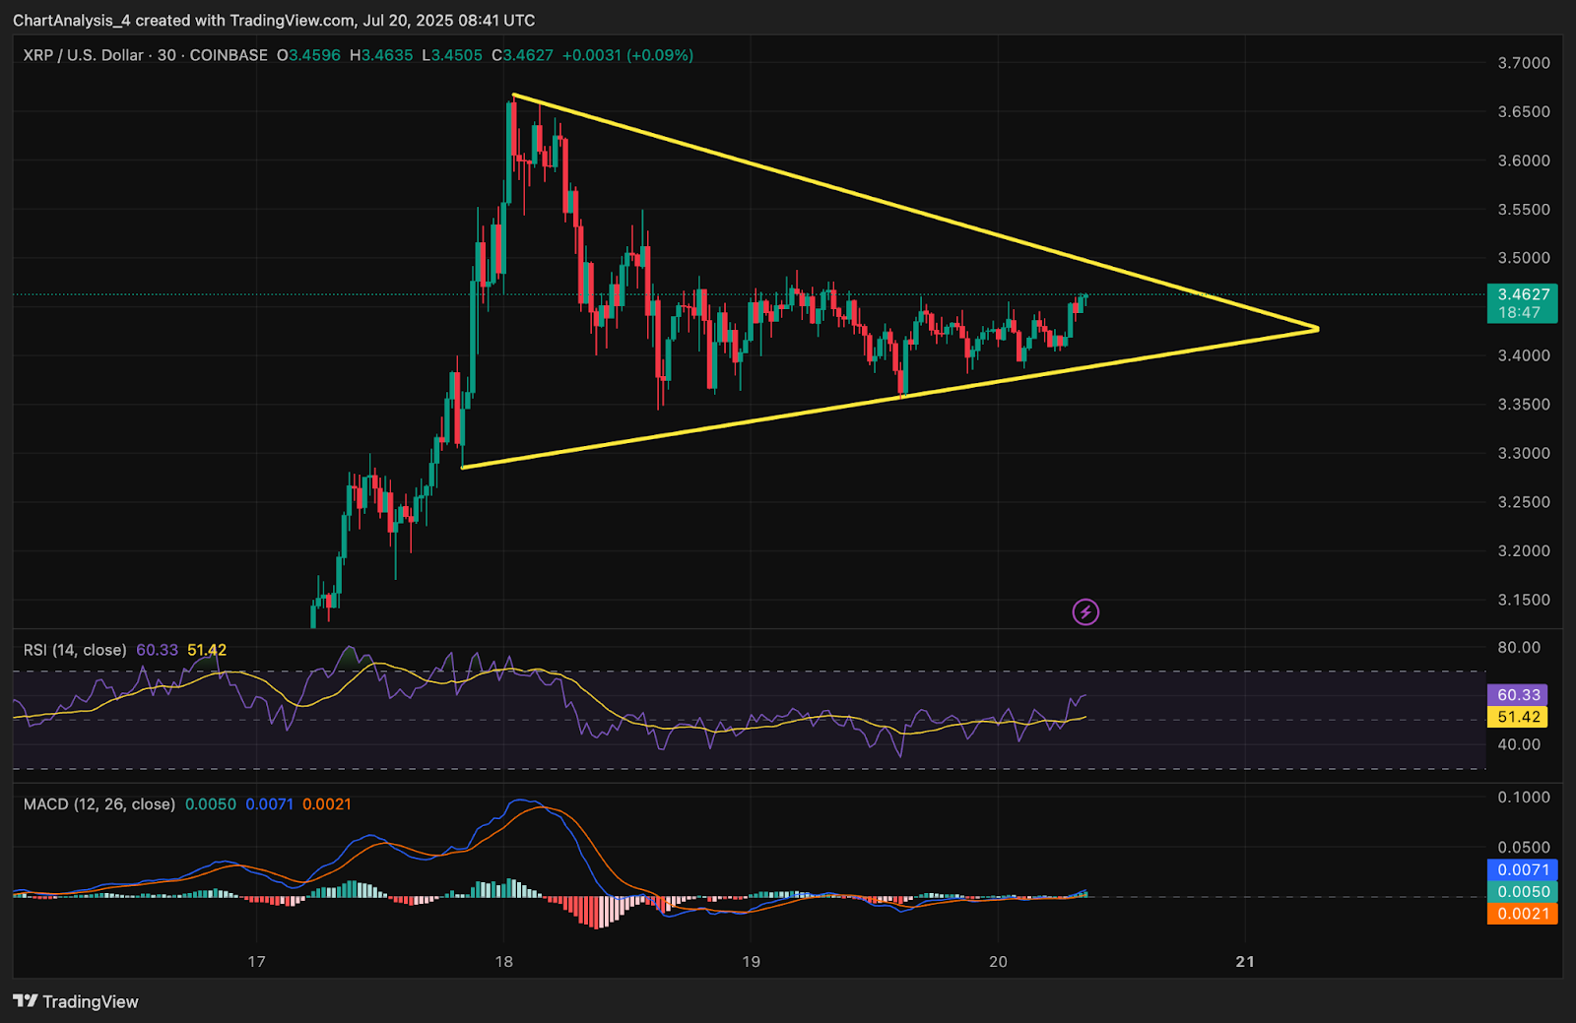Click the 3.7000 price scale label
Image resolution: width=1576 pixels, height=1023 pixels.
[1523, 63]
